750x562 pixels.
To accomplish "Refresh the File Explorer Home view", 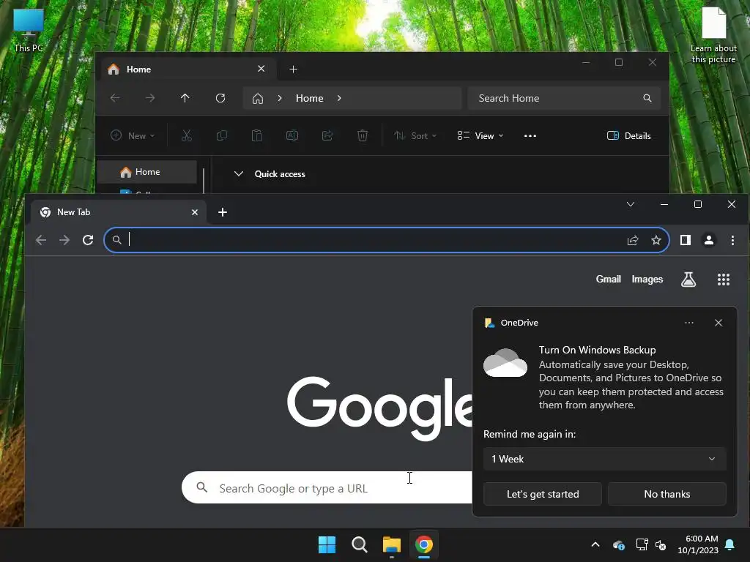I will pos(220,98).
